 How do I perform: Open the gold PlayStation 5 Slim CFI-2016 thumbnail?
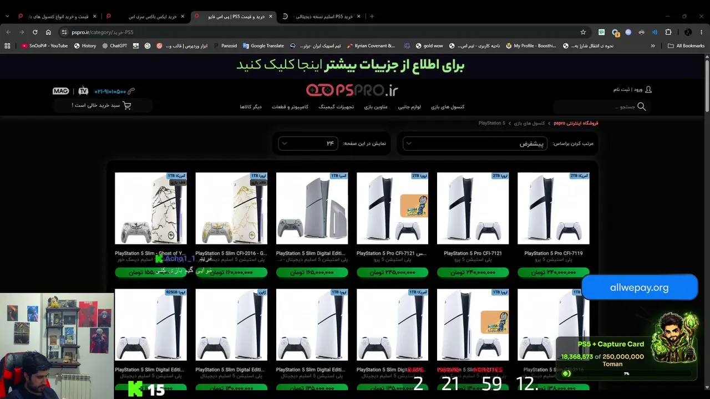tap(231, 208)
